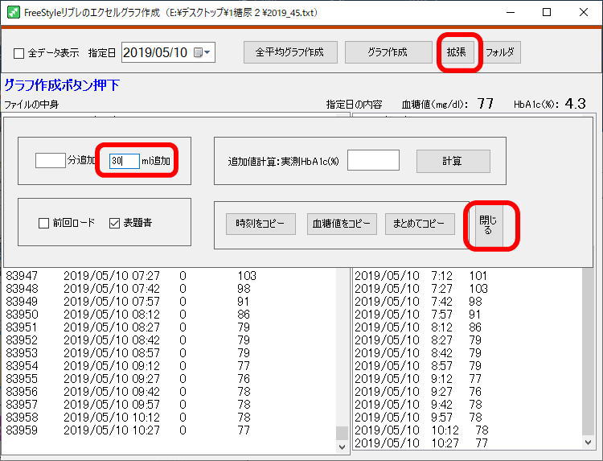Maximize the application window
This screenshot has width=603, height=461.
(547, 13)
